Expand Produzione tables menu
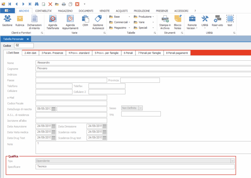Screen dimensions: 251x178 click(144, 17)
